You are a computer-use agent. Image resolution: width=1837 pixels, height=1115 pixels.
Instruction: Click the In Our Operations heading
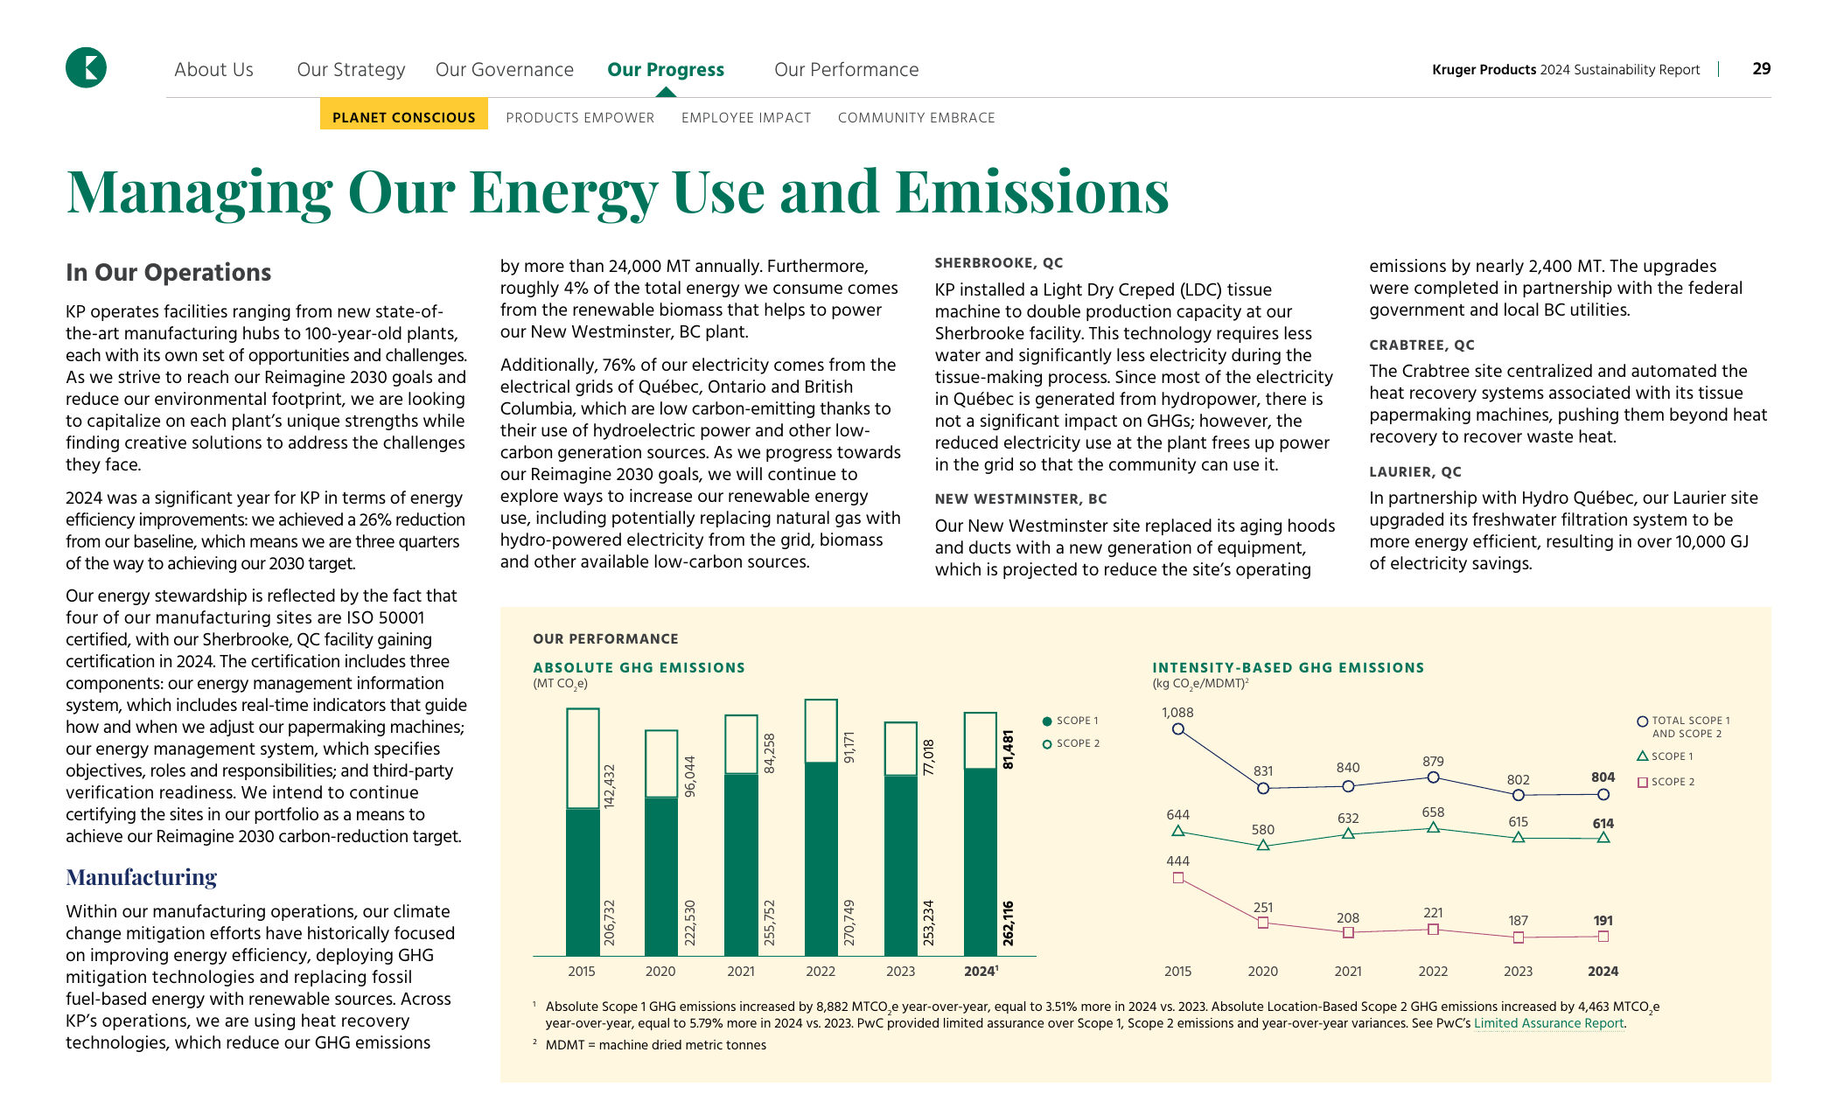click(168, 272)
